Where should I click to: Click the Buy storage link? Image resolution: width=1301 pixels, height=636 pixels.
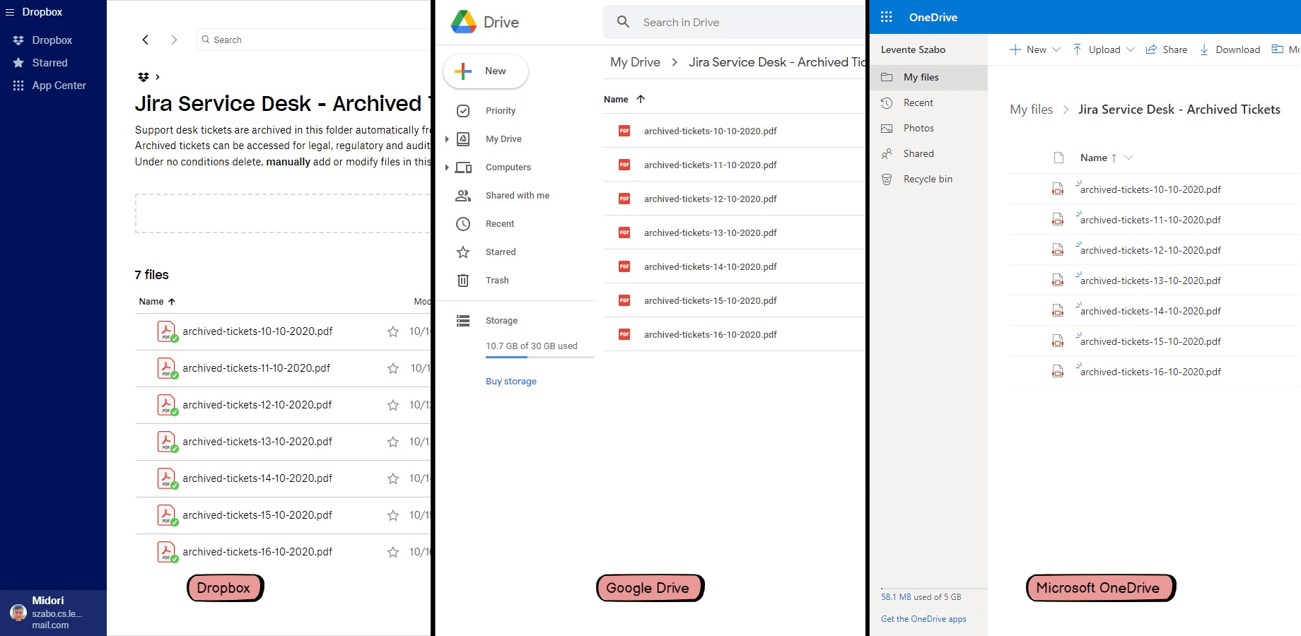(x=511, y=381)
